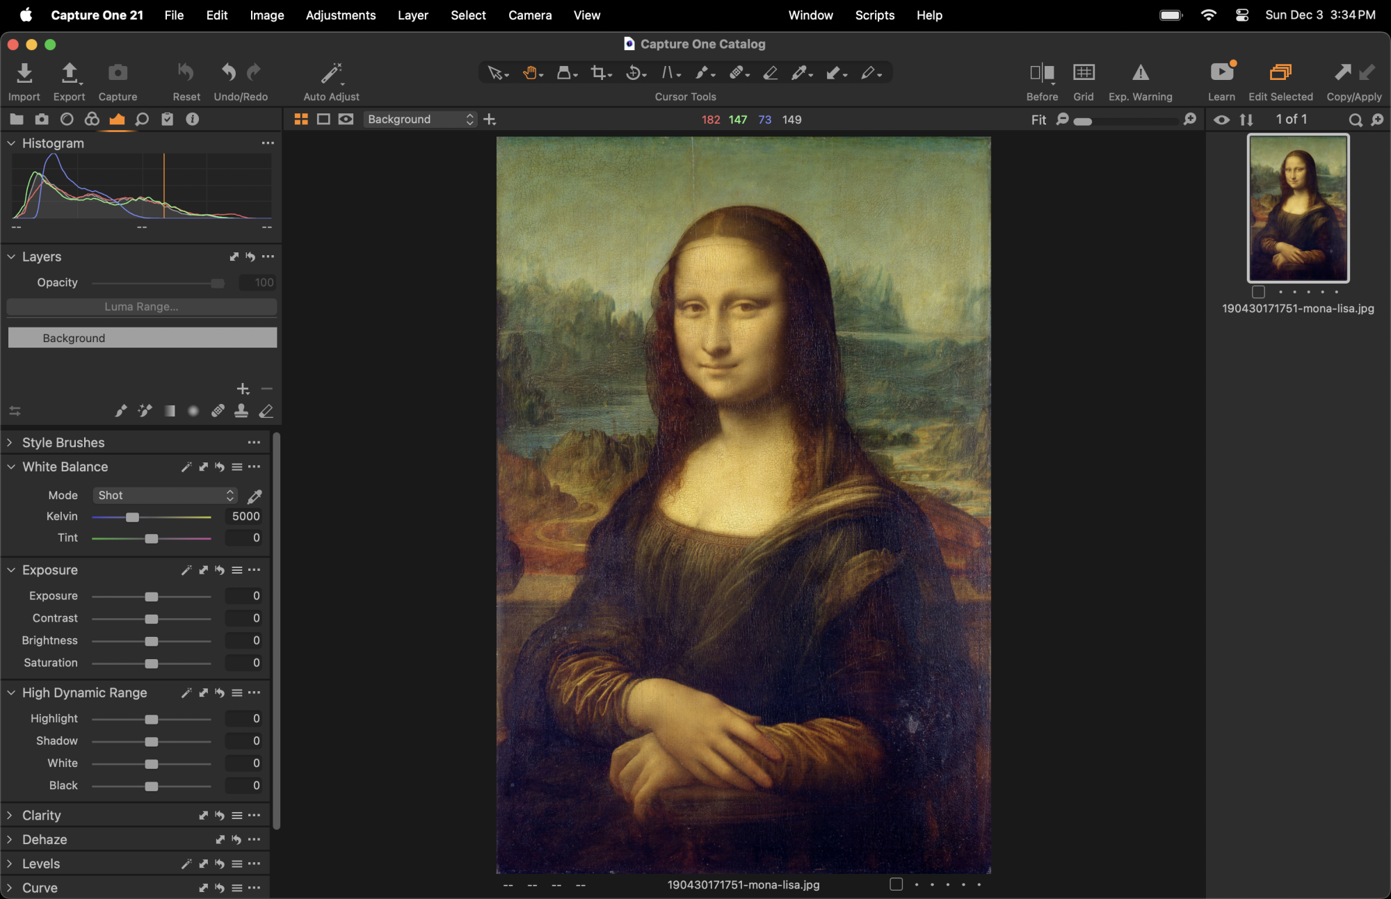Collapse the Exposure panel
Image resolution: width=1391 pixels, height=899 pixels.
point(11,570)
